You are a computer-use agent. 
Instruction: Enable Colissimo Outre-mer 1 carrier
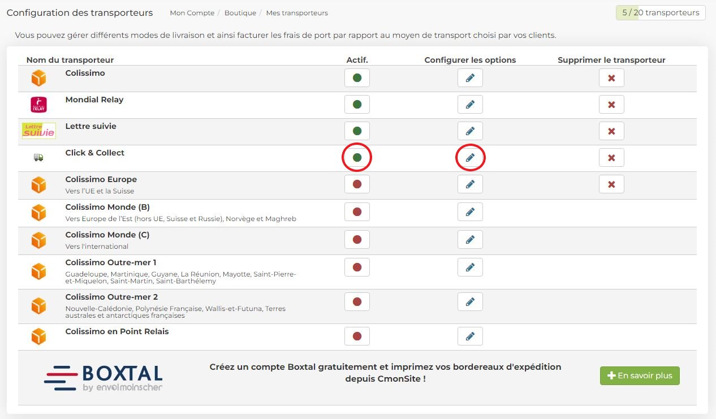(357, 267)
